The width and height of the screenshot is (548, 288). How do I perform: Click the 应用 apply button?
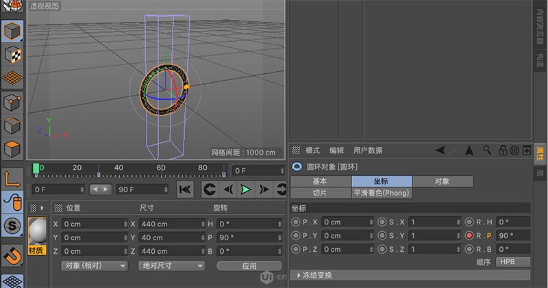point(249,265)
